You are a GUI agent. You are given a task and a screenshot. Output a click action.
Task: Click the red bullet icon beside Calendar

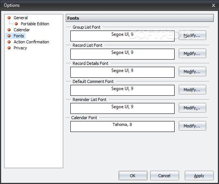pos(9,30)
